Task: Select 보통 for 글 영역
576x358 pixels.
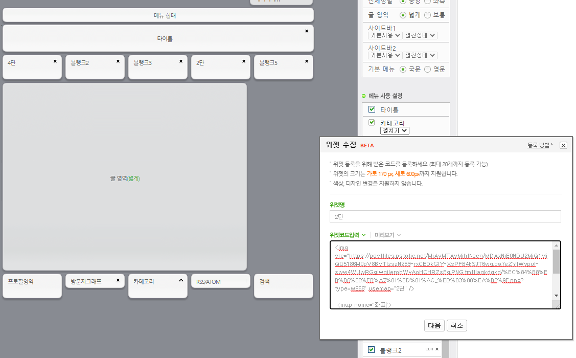Action: (x=428, y=15)
